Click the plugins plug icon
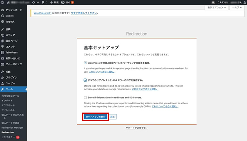The width and height of the screenshot is (247, 141). pos(3,78)
